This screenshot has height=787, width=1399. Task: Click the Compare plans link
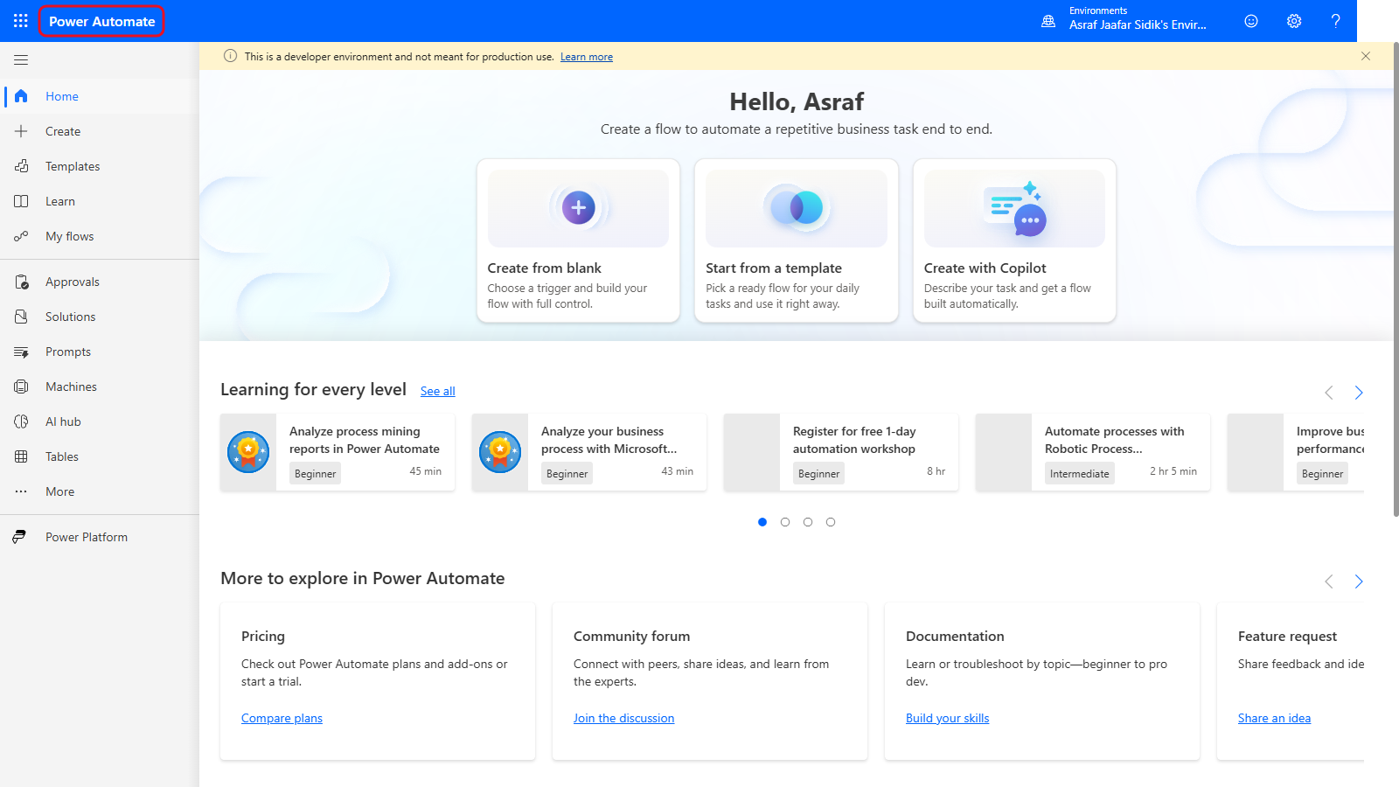pos(282,718)
